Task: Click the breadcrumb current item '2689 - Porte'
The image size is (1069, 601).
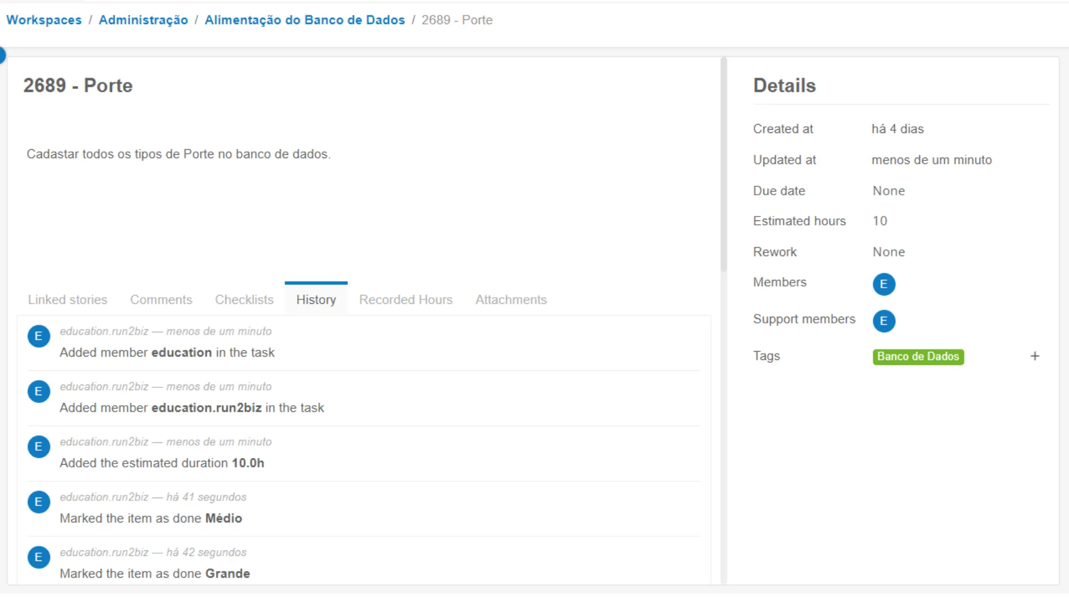Action: [x=457, y=20]
